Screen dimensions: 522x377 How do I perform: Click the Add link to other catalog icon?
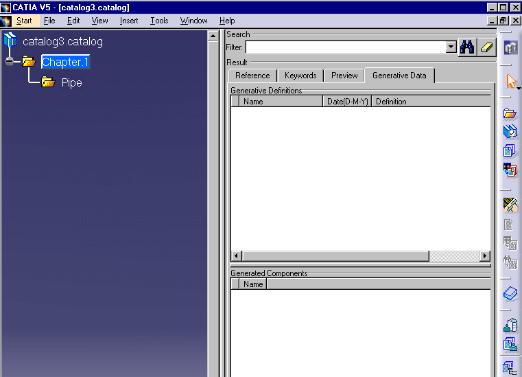[x=510, y=131]
